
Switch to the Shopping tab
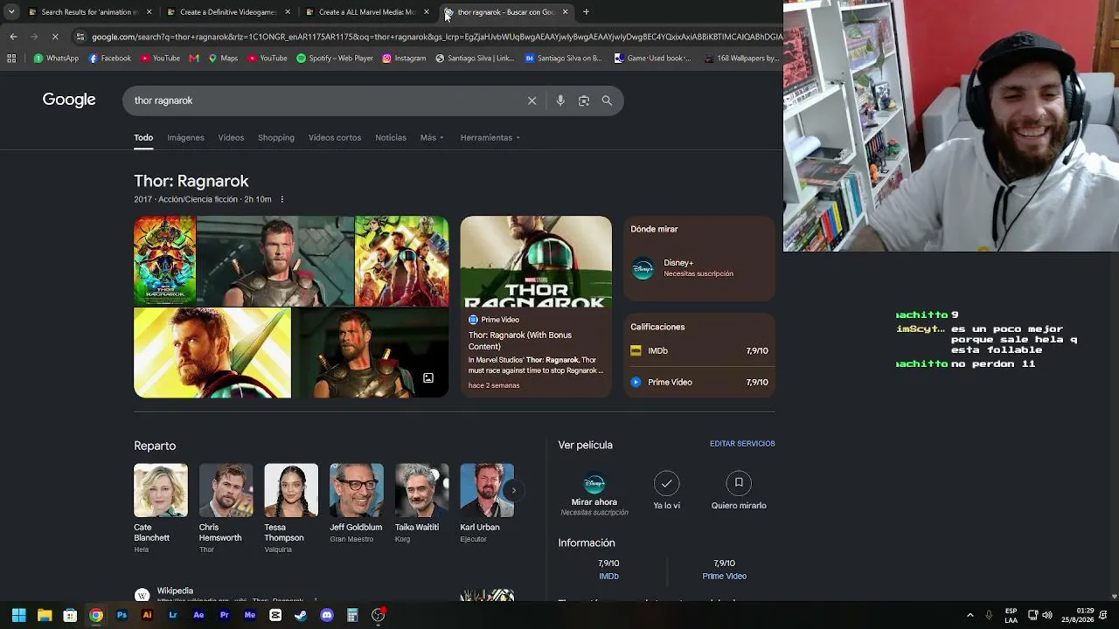tap(276, 138)
